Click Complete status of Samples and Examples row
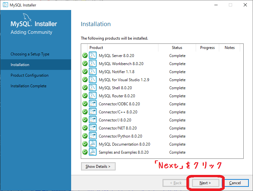 click(x=177, y=152)
